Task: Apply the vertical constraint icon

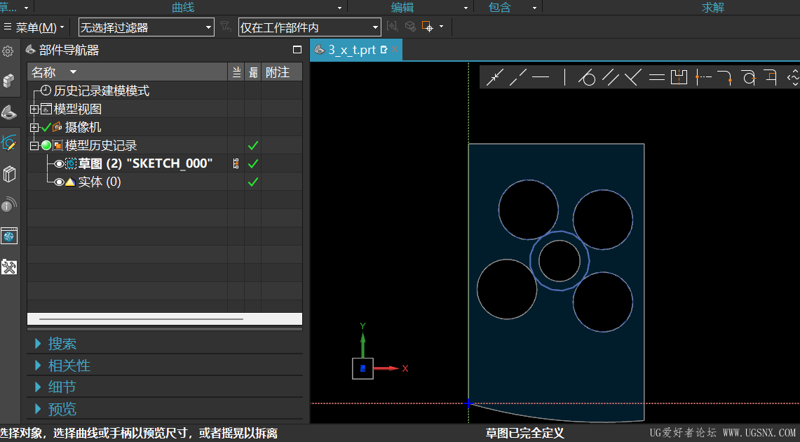Action: click(x=564, y=78)
